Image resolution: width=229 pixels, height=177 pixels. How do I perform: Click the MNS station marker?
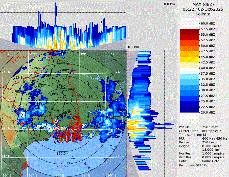[111, 60]
